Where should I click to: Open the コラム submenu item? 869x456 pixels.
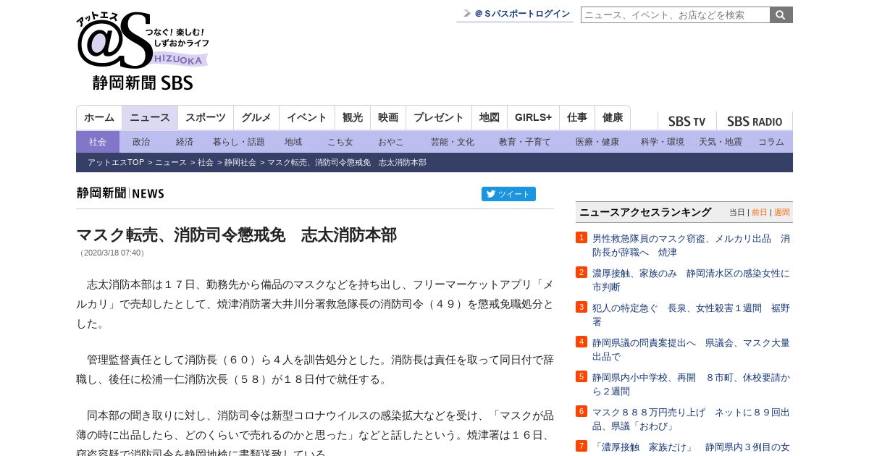point(771,142)
